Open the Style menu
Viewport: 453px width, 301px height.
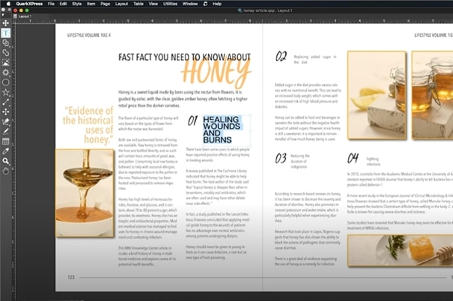(77, 4)
